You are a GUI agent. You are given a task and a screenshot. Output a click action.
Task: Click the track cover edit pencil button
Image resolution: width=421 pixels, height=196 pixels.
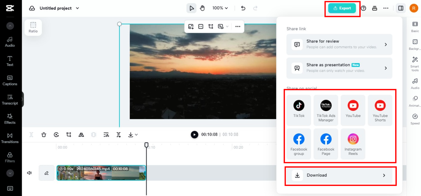click(47, 173)
